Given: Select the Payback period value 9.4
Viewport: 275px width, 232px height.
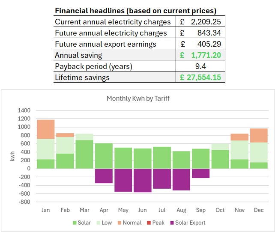Looking at the screenshot, I should pos(200,66).
